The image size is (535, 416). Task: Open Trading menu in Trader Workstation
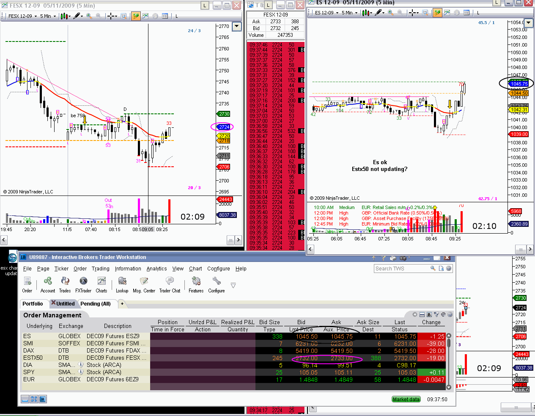(x=101, y=269)
